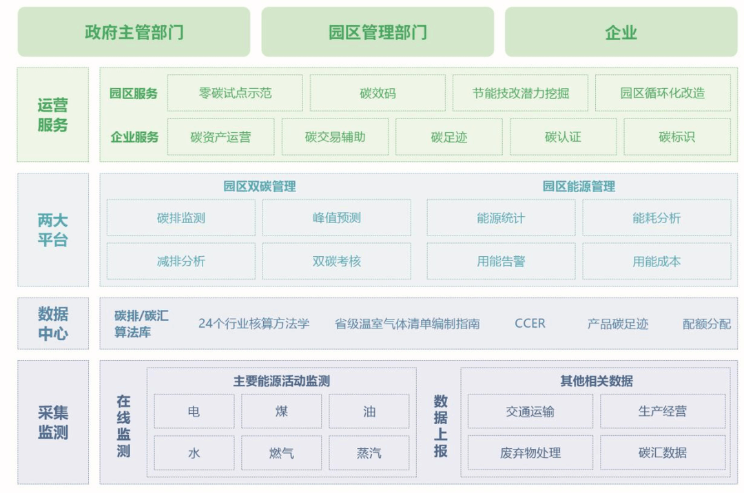Image resolution: width=744 pixels, height=493 pixels.
Task: Open the 碳资产运营 box
Action: tap(220, 137)
